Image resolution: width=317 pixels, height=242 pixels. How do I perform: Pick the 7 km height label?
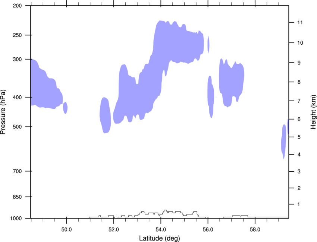299,101
